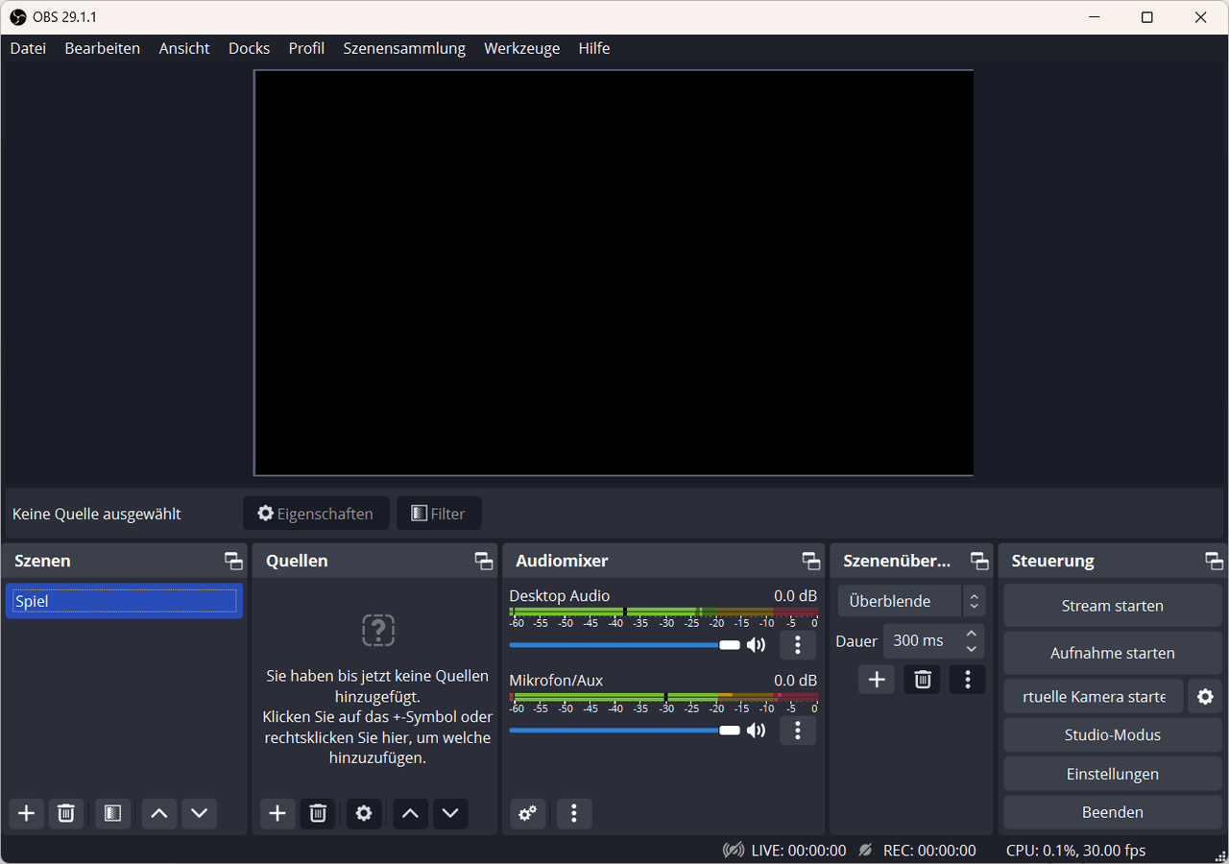Open the Docks menu
The height and width of the screenshot is (864, 1229).
point(250,48)
